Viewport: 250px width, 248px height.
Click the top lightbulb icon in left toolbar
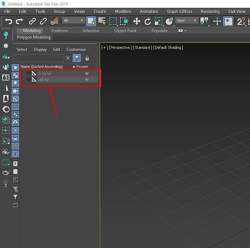pyautogui.click(x=6, y=35)
